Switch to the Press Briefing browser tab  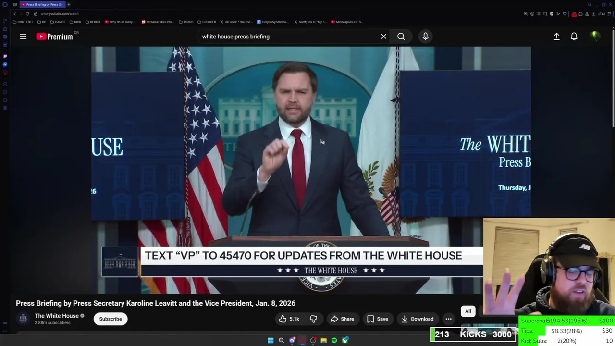click(43, 4)
